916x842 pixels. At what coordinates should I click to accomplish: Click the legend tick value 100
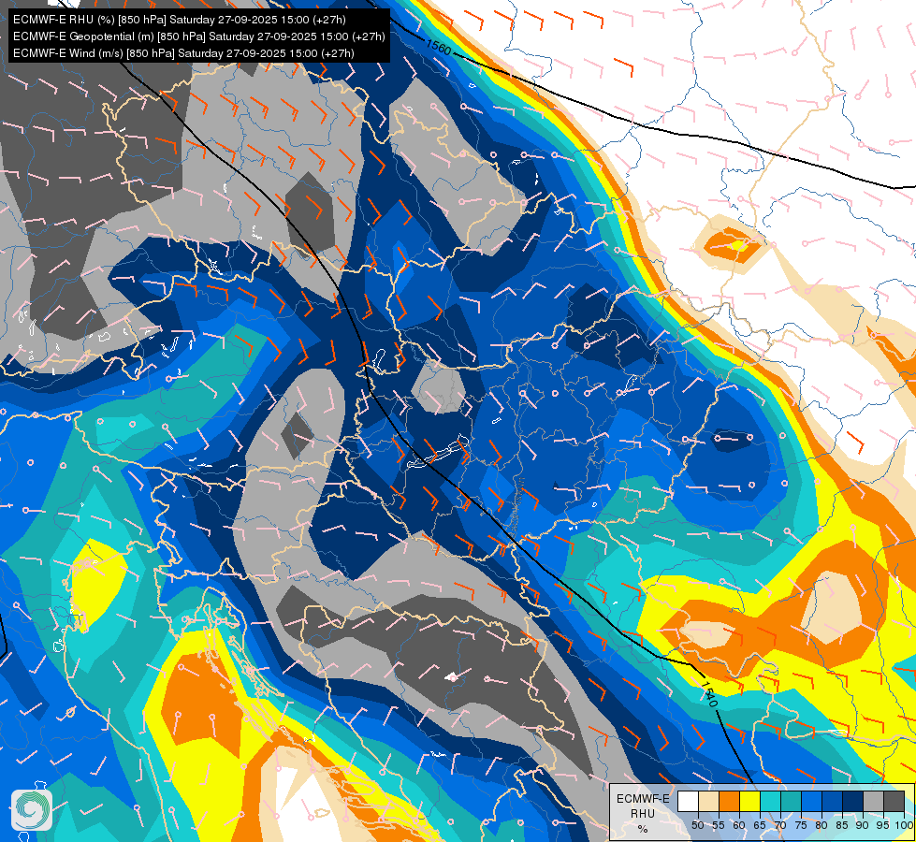pyautogui.click(x=905, y=825)
